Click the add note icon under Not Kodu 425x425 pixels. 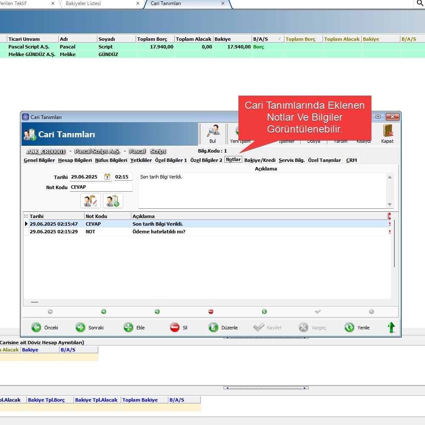point(113,201)
